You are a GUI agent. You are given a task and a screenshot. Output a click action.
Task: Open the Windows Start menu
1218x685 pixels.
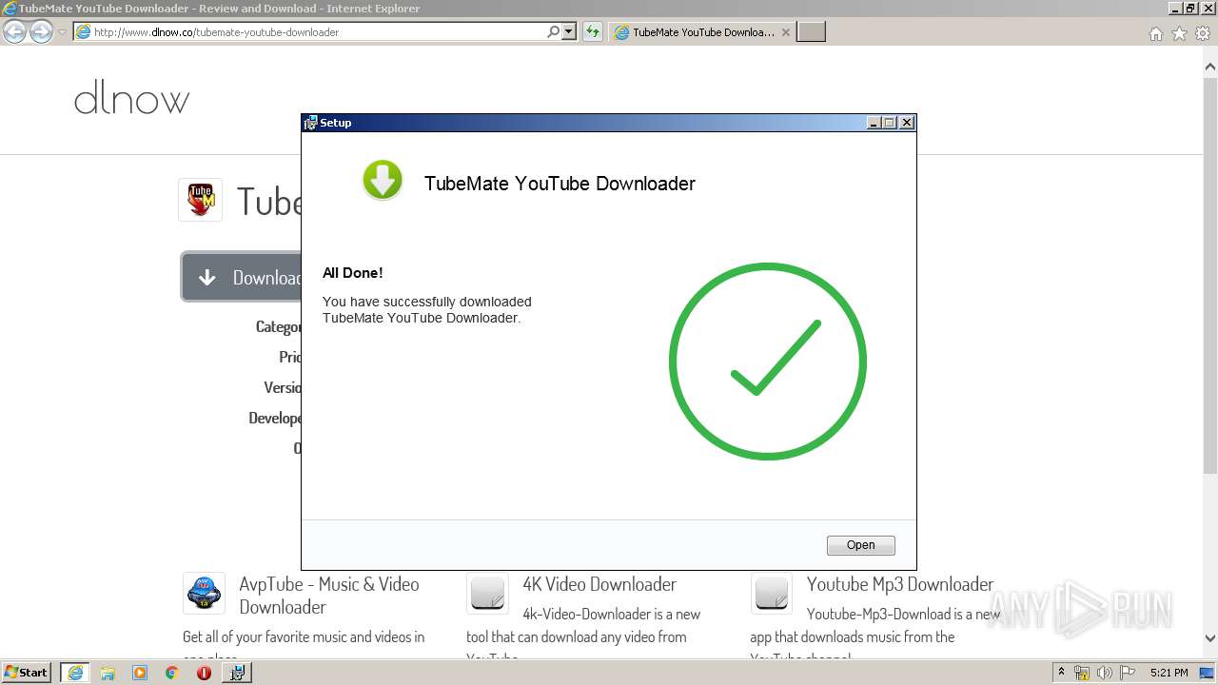click(x=27, y=672)
